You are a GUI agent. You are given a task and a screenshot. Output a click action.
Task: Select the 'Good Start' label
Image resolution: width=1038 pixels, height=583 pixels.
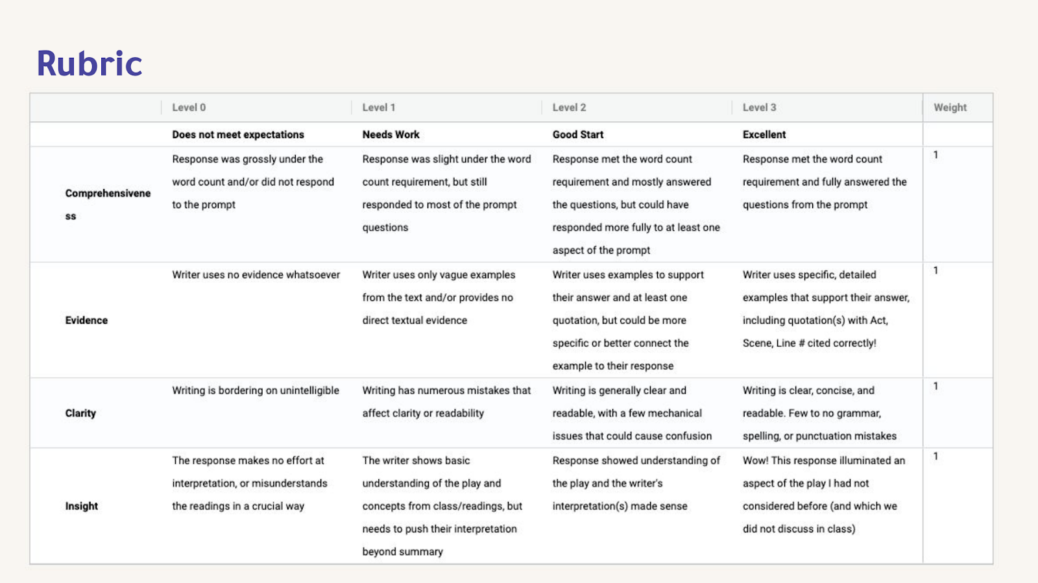578,135
